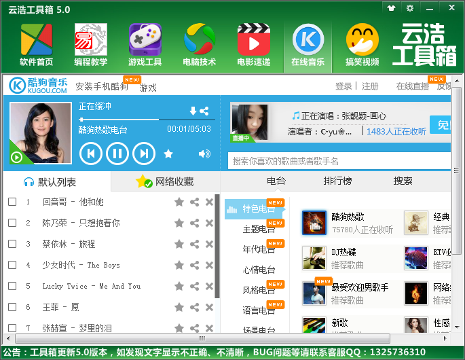Click the 登录 login link
Image resolution: width=465 pixels, height=360 pixels.
click(343, 86)
